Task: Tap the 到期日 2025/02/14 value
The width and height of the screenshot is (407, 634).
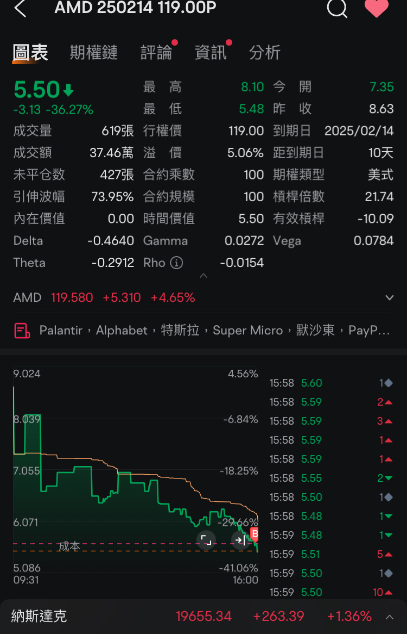Action: [x=359, y=131]
